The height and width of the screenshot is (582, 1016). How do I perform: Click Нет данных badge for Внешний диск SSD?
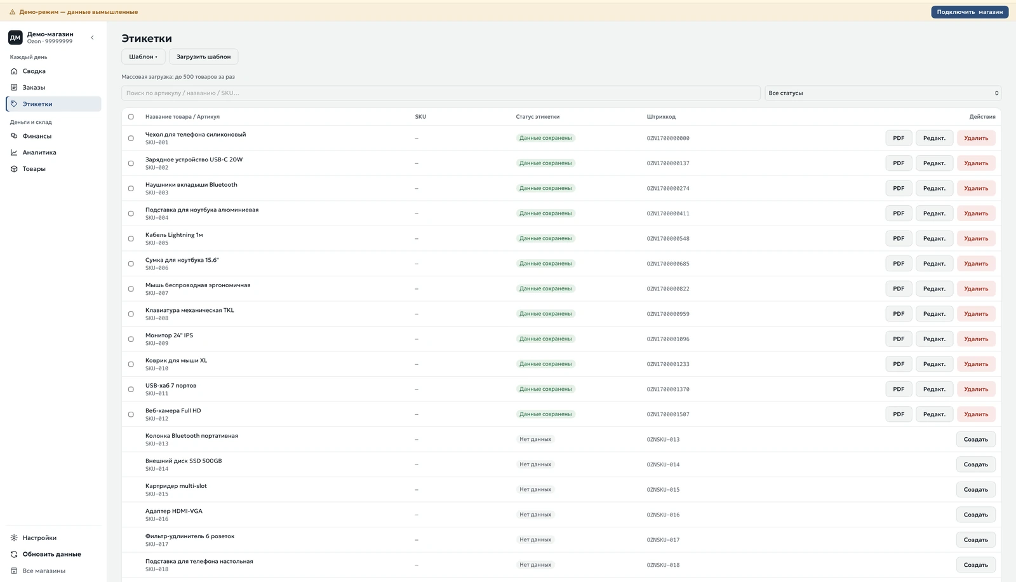(535, 464)
